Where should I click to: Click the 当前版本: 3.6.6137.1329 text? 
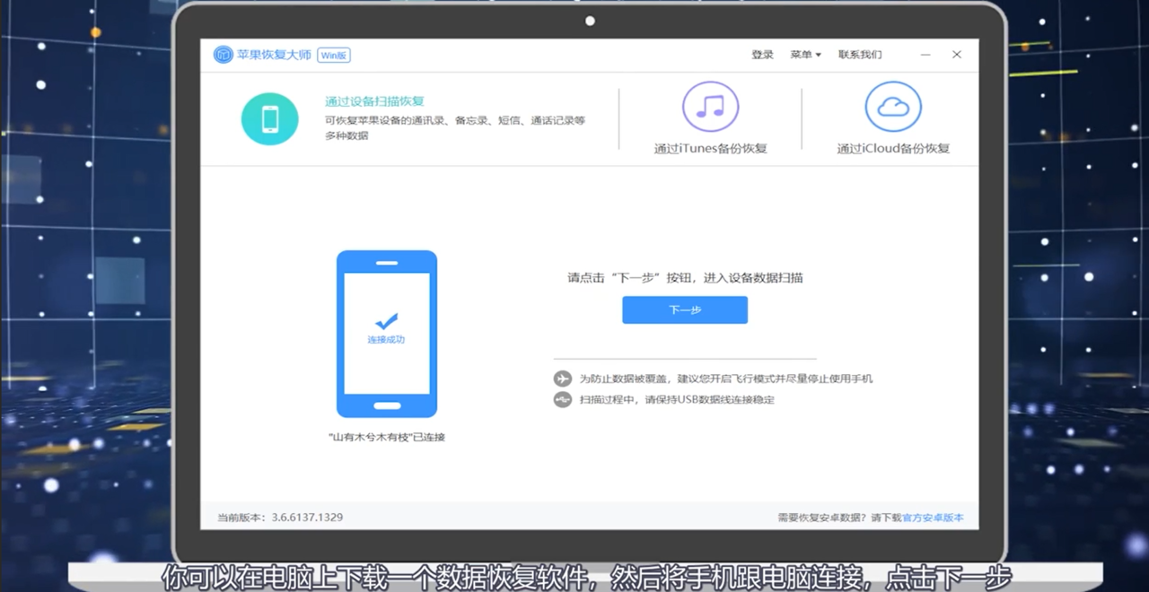(280, 518)
